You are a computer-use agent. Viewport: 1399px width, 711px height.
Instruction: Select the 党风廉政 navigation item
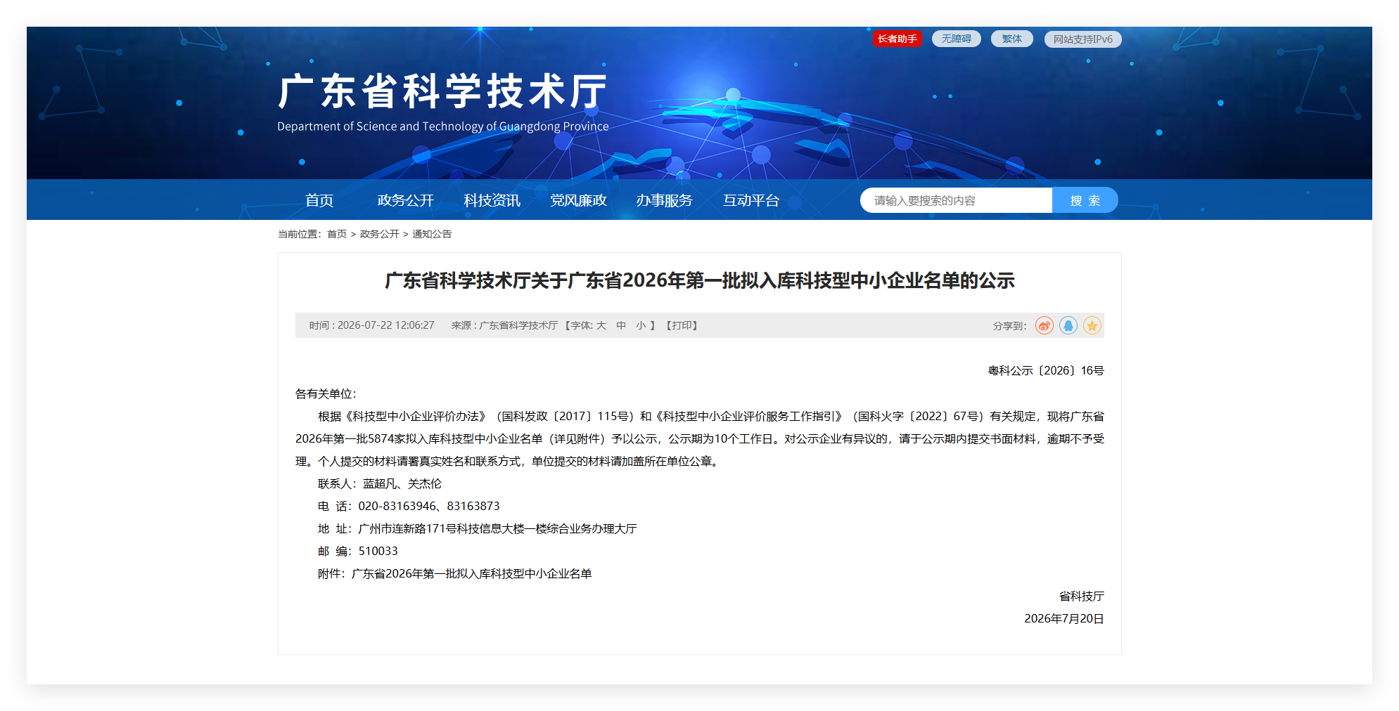578,200
